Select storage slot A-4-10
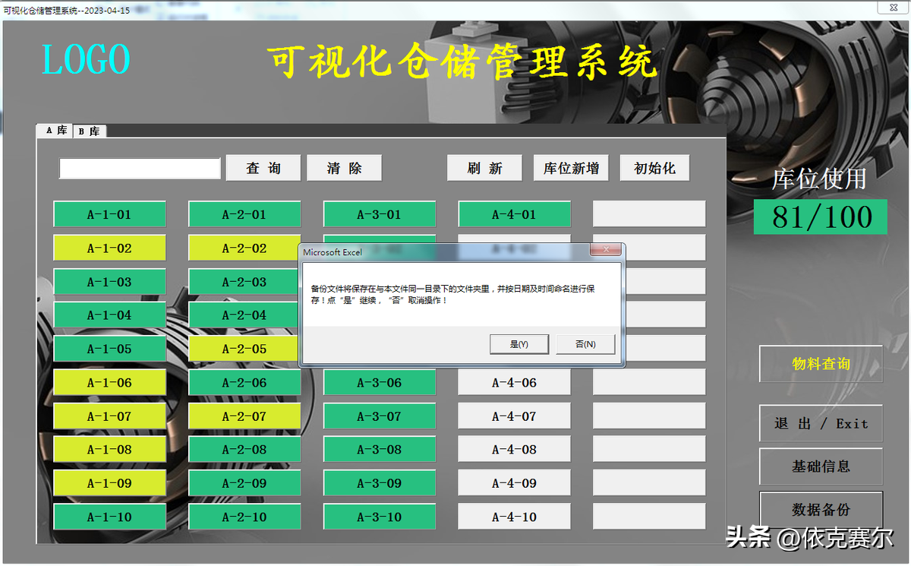The height and width of the screenshot is (566, 911). click(514, 517)
